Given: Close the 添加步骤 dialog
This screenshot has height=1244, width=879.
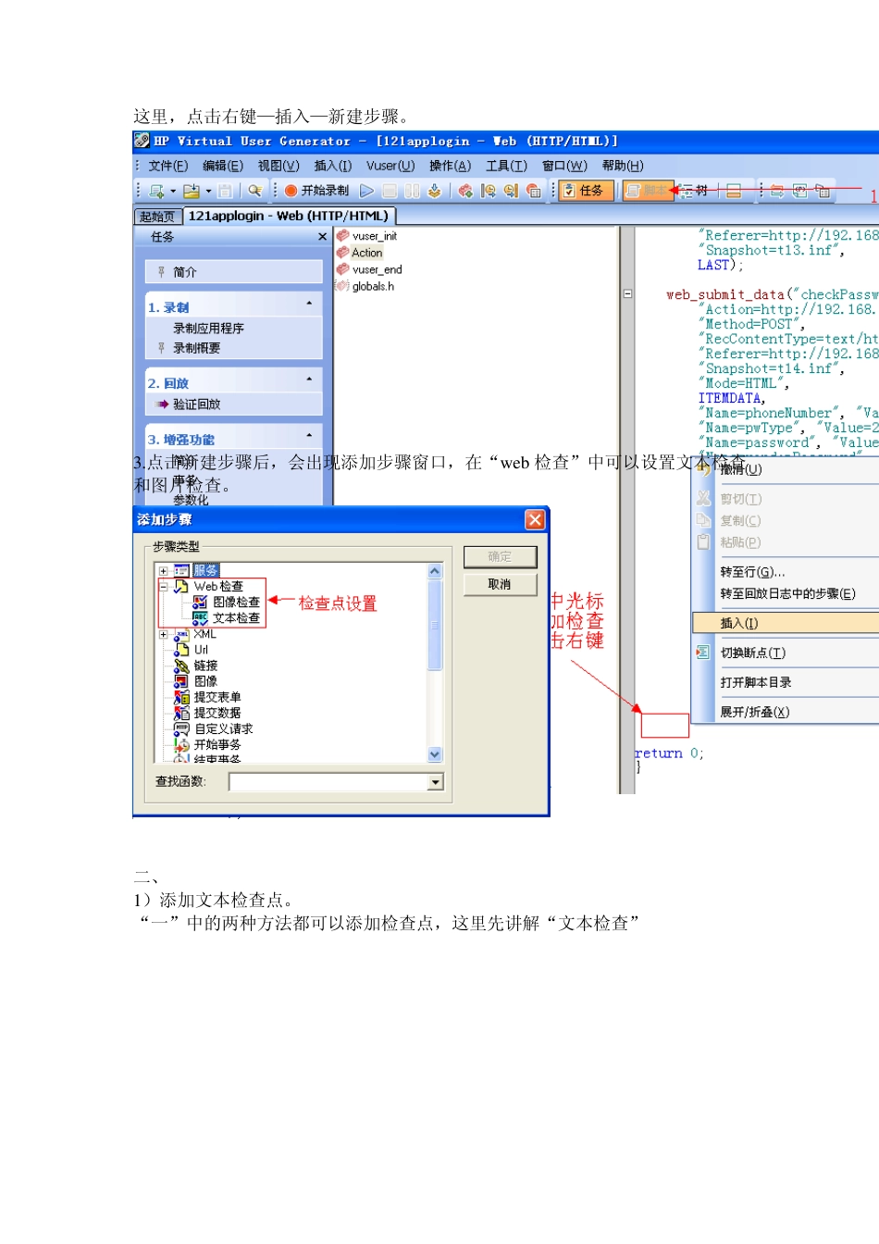Looking at the screenshot, I should click(x=535, y=519).
